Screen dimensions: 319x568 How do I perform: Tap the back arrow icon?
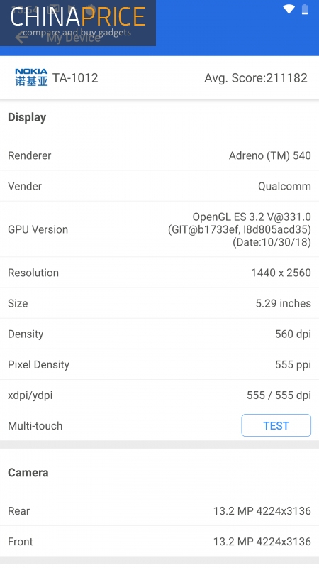[x=22, y=37]
